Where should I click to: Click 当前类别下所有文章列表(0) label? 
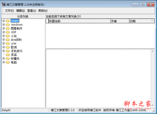coord(63,16)
